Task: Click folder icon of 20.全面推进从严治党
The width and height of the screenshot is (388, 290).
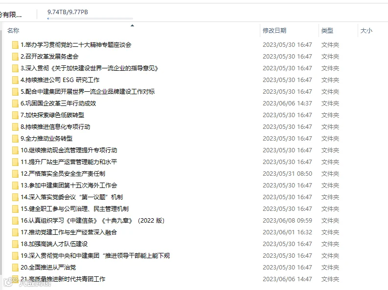Action: click(x=15, y=268)
